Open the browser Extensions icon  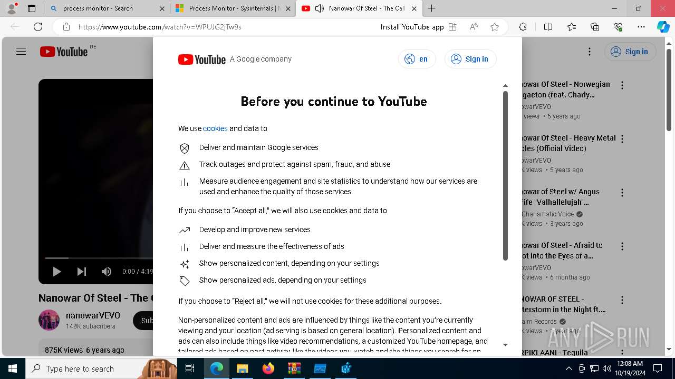(523, 27)
